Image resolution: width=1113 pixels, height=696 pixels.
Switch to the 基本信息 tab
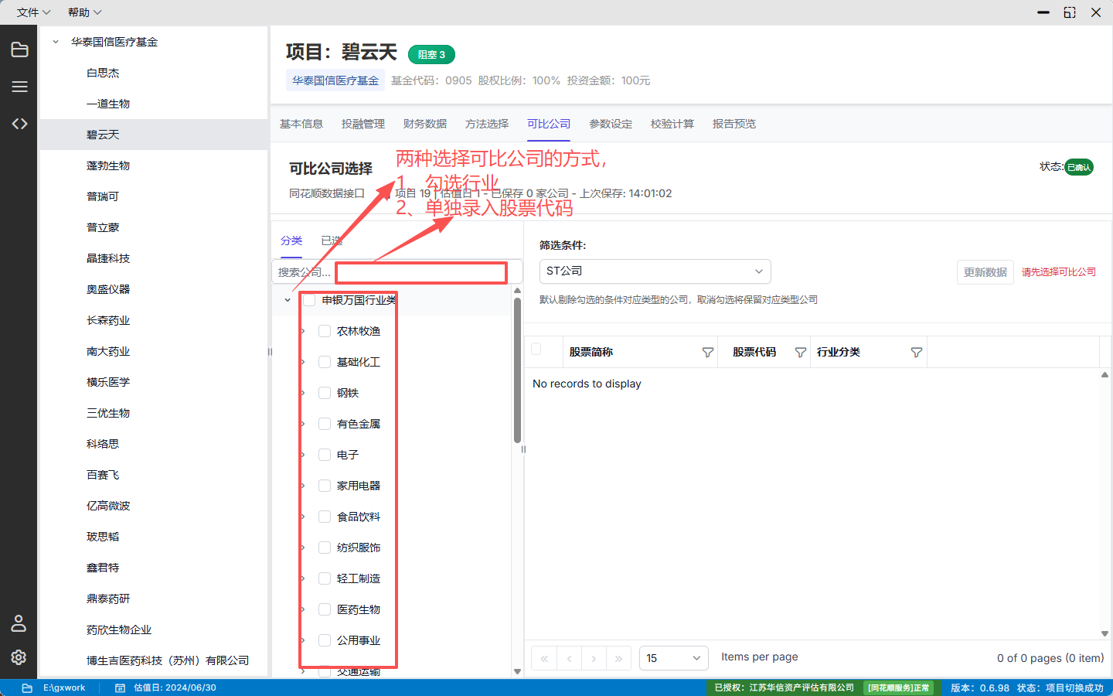click(301, 124)
